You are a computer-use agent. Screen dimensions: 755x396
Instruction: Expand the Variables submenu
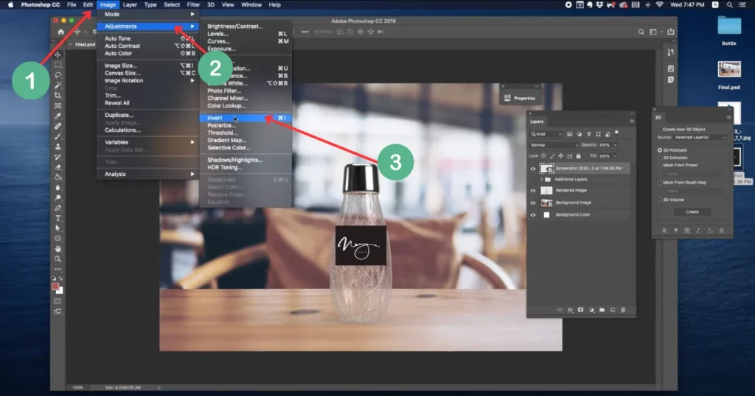pyautogui.click(x=149, y=142)
